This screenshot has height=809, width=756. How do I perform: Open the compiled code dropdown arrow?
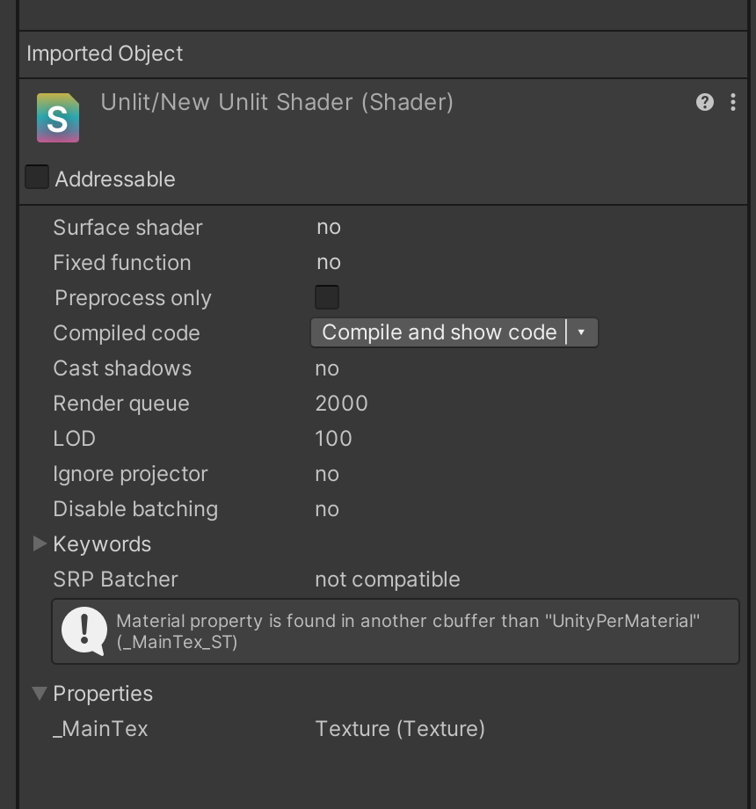581,332
